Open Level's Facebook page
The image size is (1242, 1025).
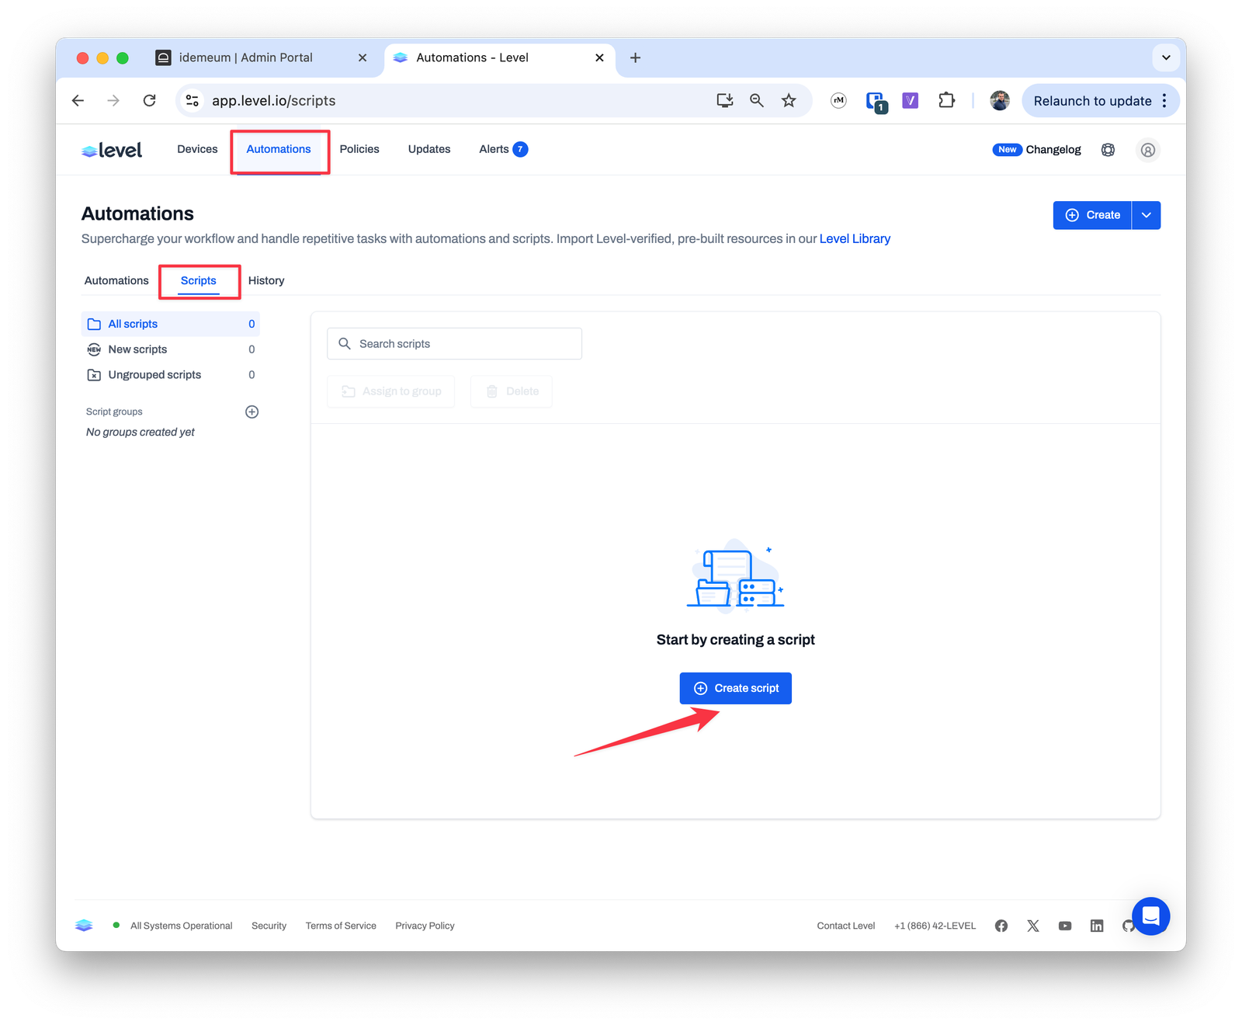click(1001, 926)
